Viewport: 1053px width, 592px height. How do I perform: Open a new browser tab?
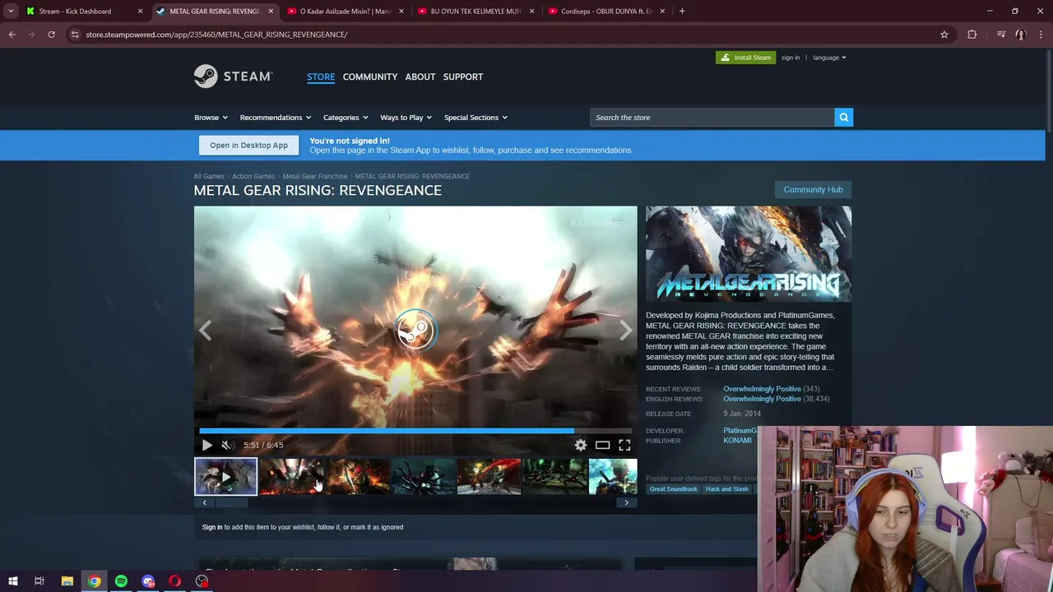coord(682,12)
